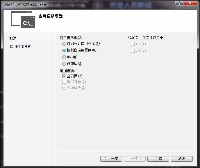Click the disabled 下一步 button

coord(135,159)
